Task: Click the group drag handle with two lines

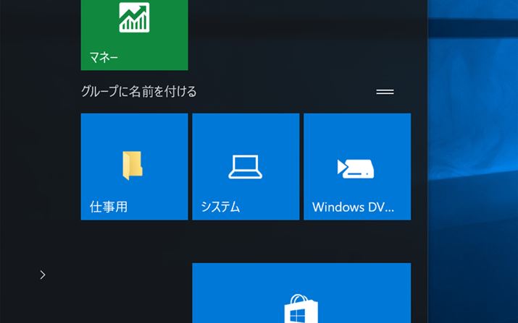Action: [385, 92]
